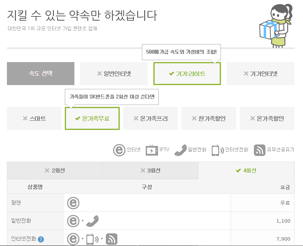This screenshot has height=246, width=303.
Task: Choose the 스마트 discount plan
Action: tap(34, 118)
